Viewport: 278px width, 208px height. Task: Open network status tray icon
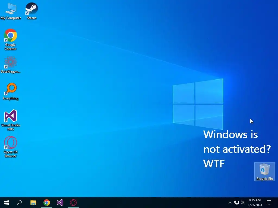pyautogui.click(x=236, y=203)
